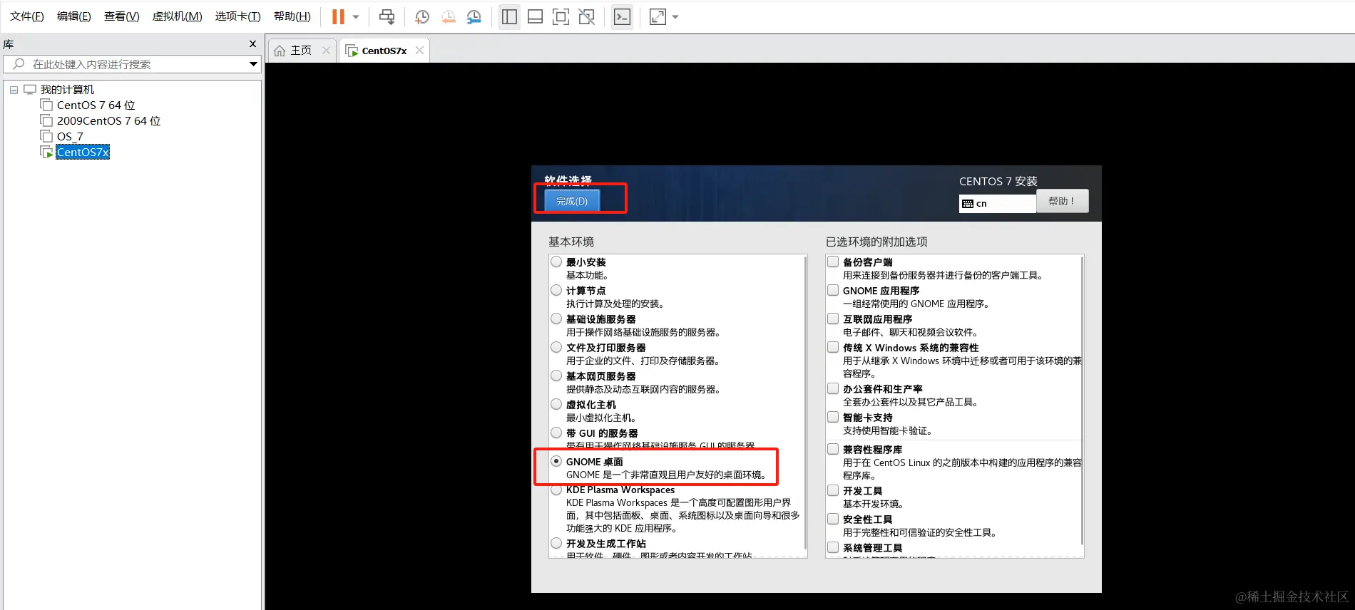Check the 开发工具 checkbox

(x=833, y=490)
